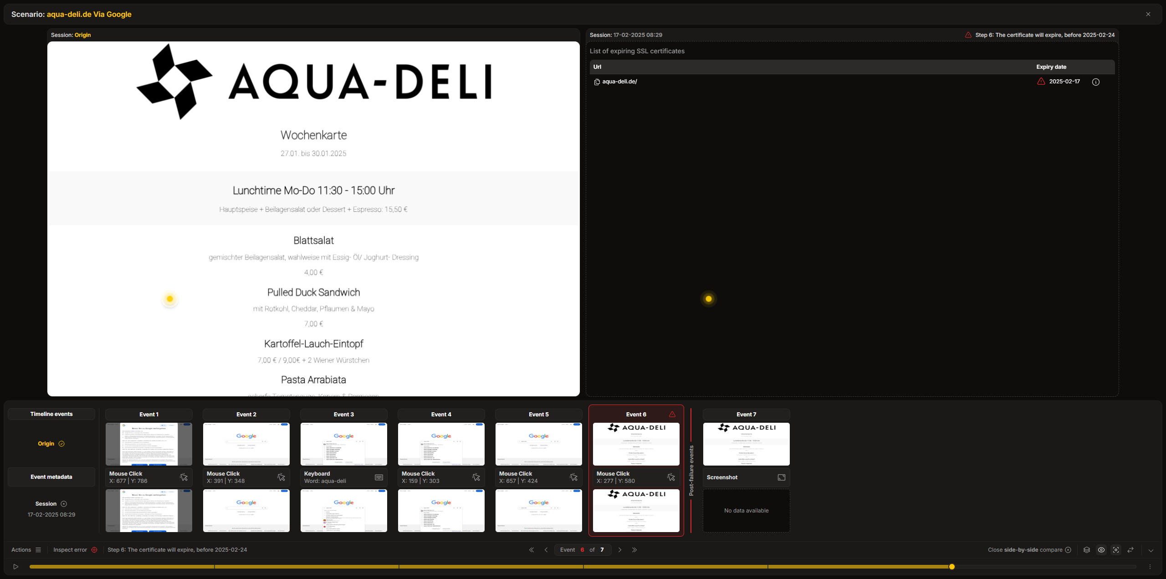Click Event 7 screenshot expand icon
This screenshot has height=579, width=1166.
point(782,477)
